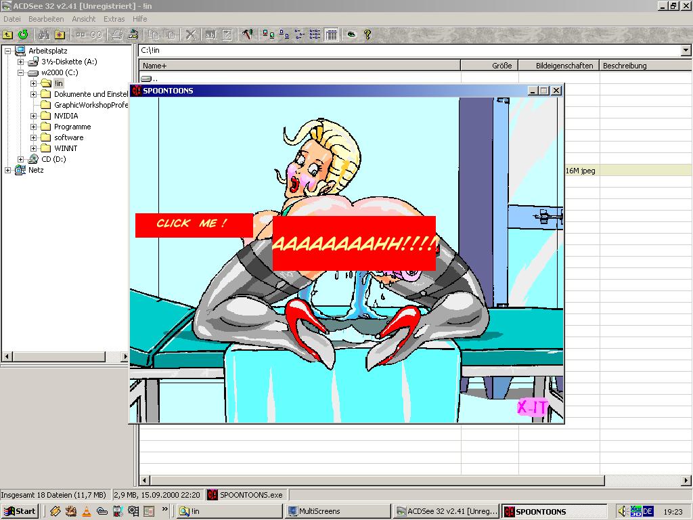Open the hammer options toolbar icon
This screenshot has width=693, height=520.
click(x=247, y=35)
